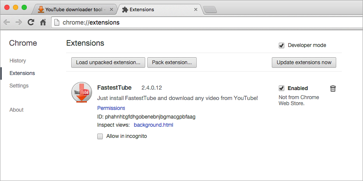Close the YouTube downloader tool tab

pyautogui.click(x=111, y=9)
